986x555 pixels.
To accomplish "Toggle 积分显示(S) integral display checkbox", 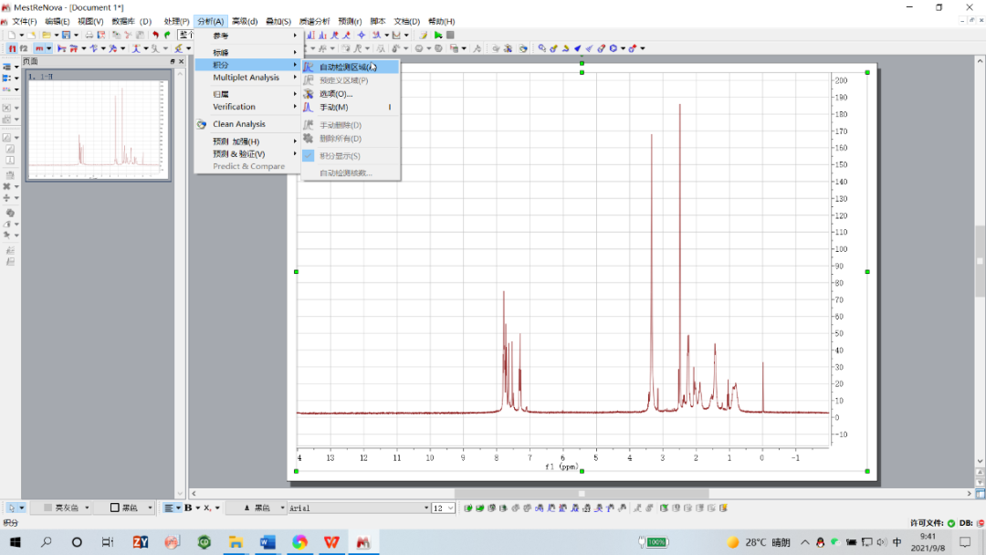I will 309,156.
